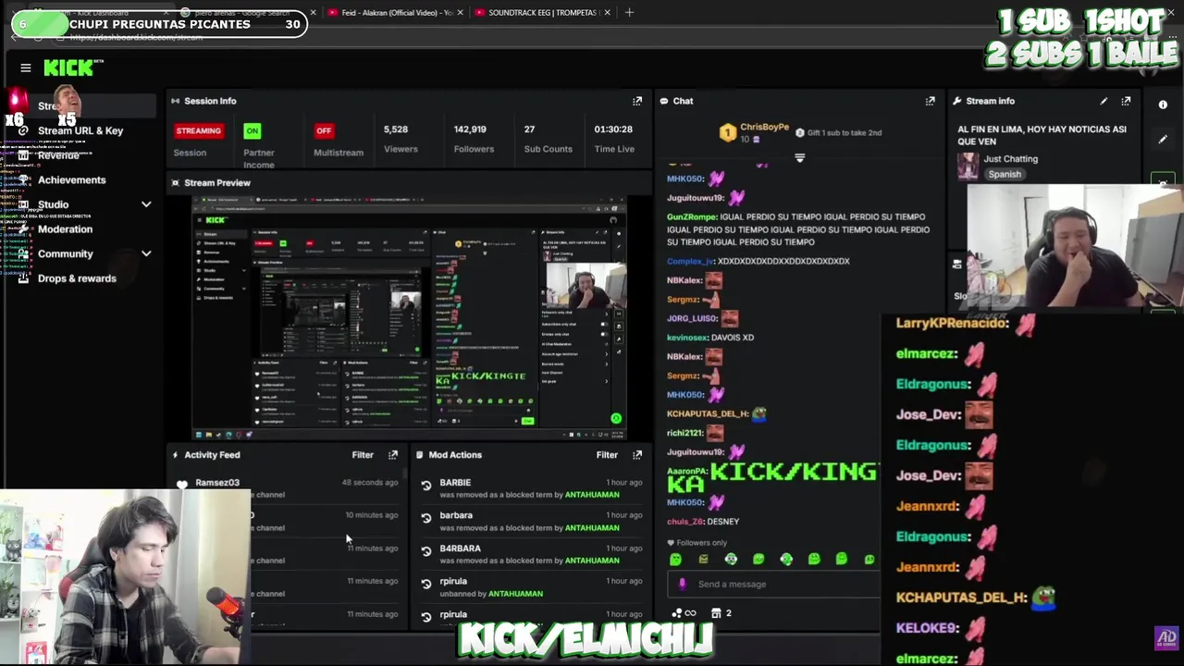Click the pencil icon in right sidebar

tap(1163, 140)
